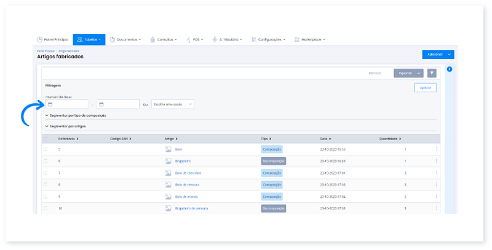Toggle the select-all checkbox in table header
Screen dimensions: 492x250
[x=45, y=139]
